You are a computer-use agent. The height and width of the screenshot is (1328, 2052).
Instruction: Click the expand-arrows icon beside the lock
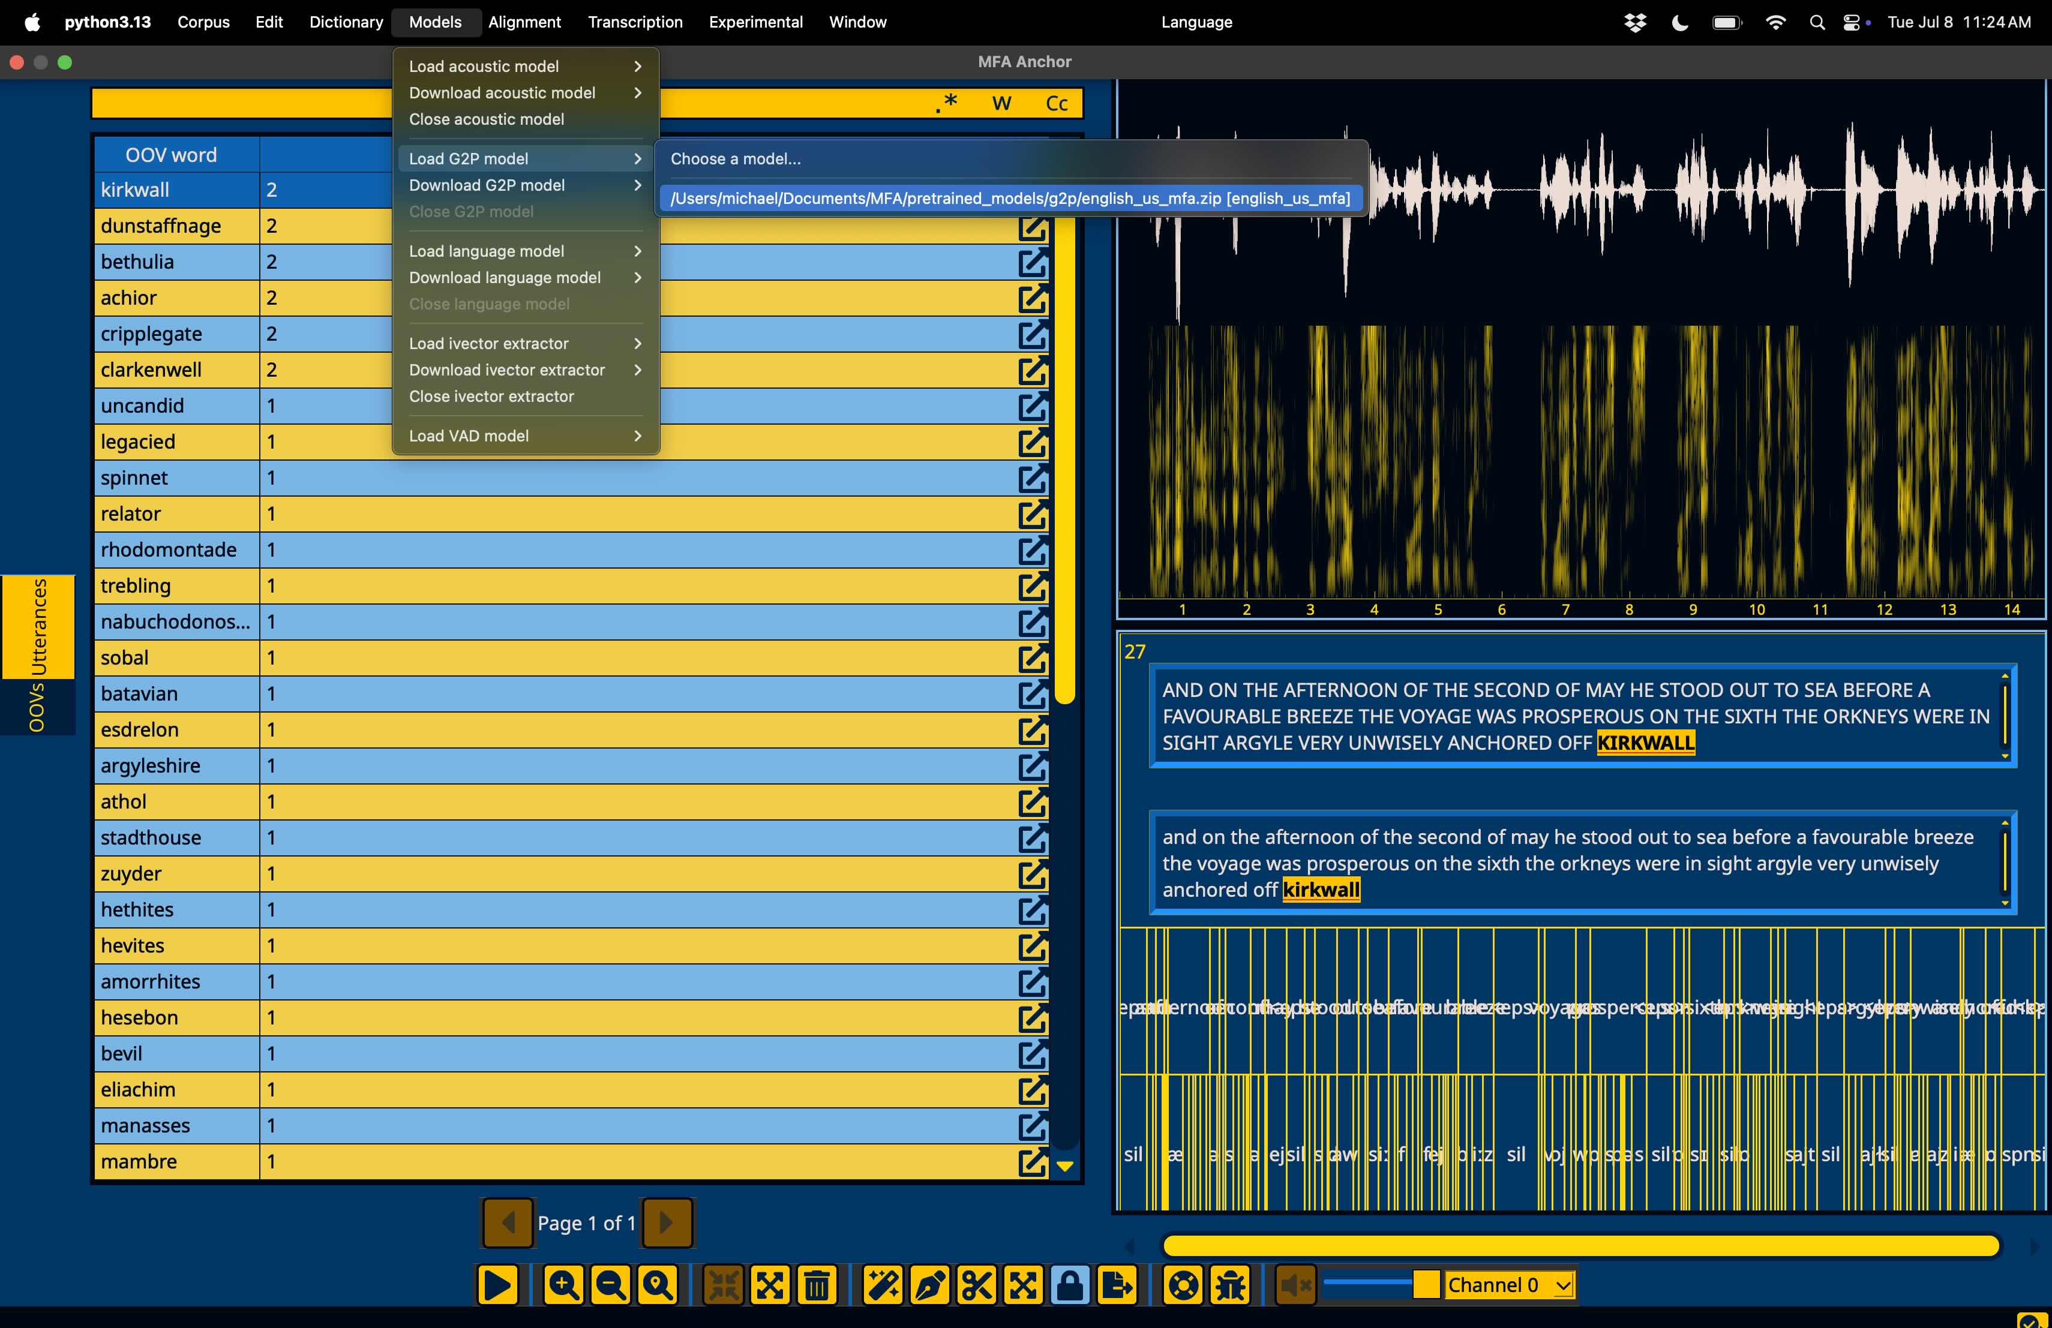click(1022, 1285)
